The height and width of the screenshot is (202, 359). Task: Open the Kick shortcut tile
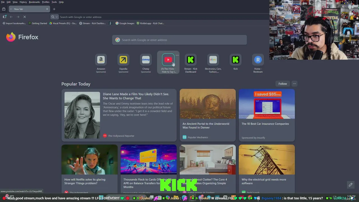point(236,62)
